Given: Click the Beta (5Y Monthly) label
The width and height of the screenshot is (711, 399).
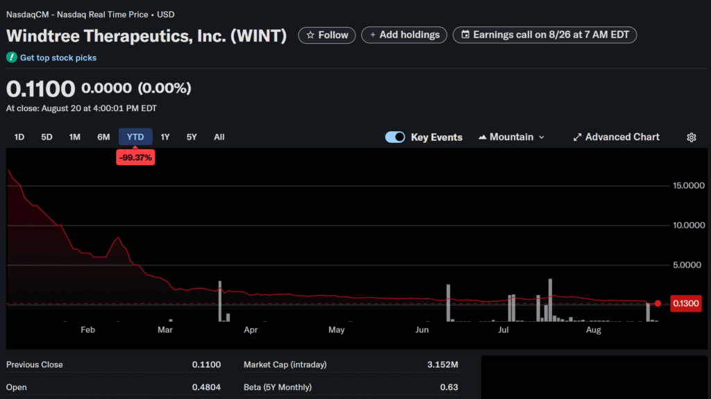Looking at the screenshot, I should coord(278,387).
